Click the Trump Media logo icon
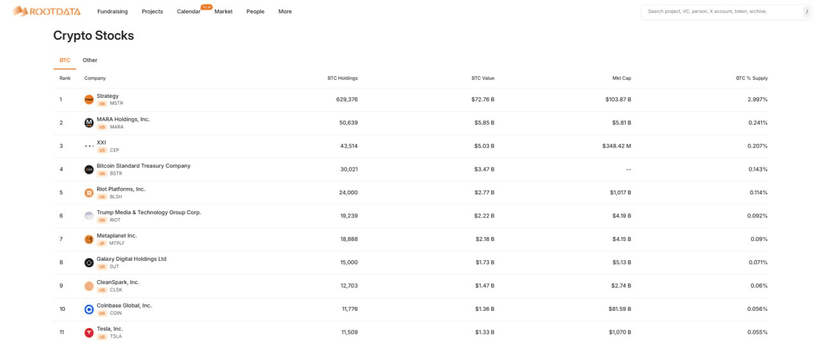The width and height of the screenshot is (819, 344). (x=89, y=215)
